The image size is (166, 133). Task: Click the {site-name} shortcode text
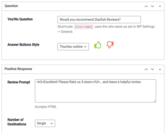click(84, 27)
